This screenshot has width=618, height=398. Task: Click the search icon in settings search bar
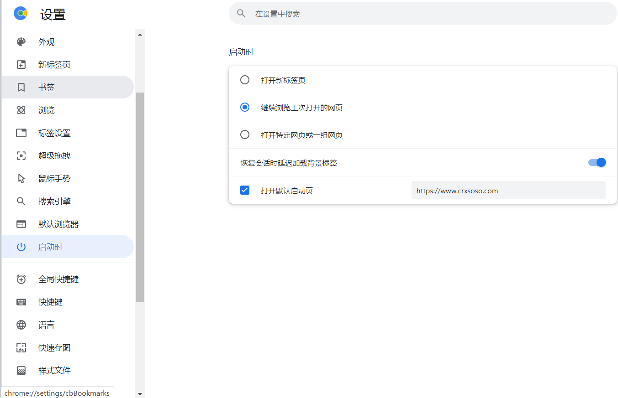point(241,14)
